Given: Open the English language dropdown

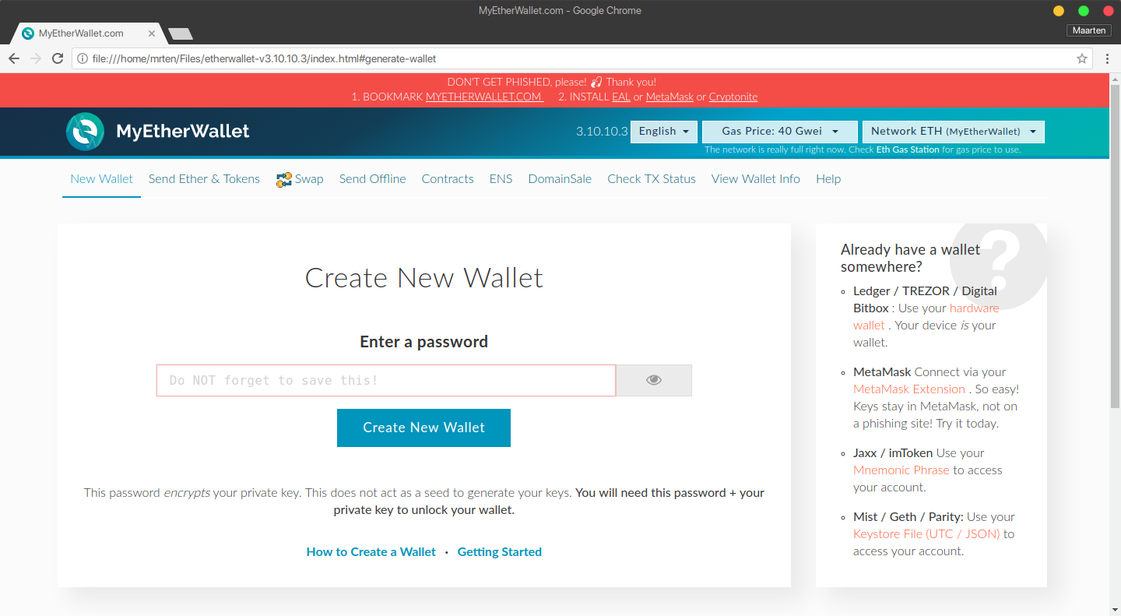Looking at the screenshot, I should 663,132.
